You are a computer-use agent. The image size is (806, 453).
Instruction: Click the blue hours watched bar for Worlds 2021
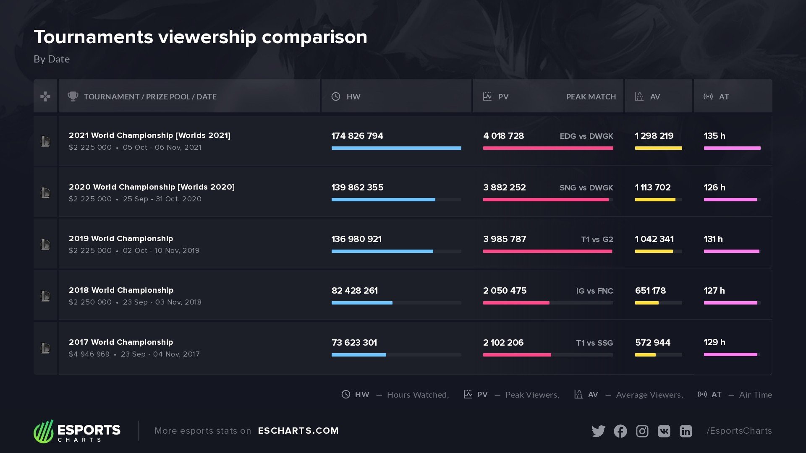coord(396,148)
